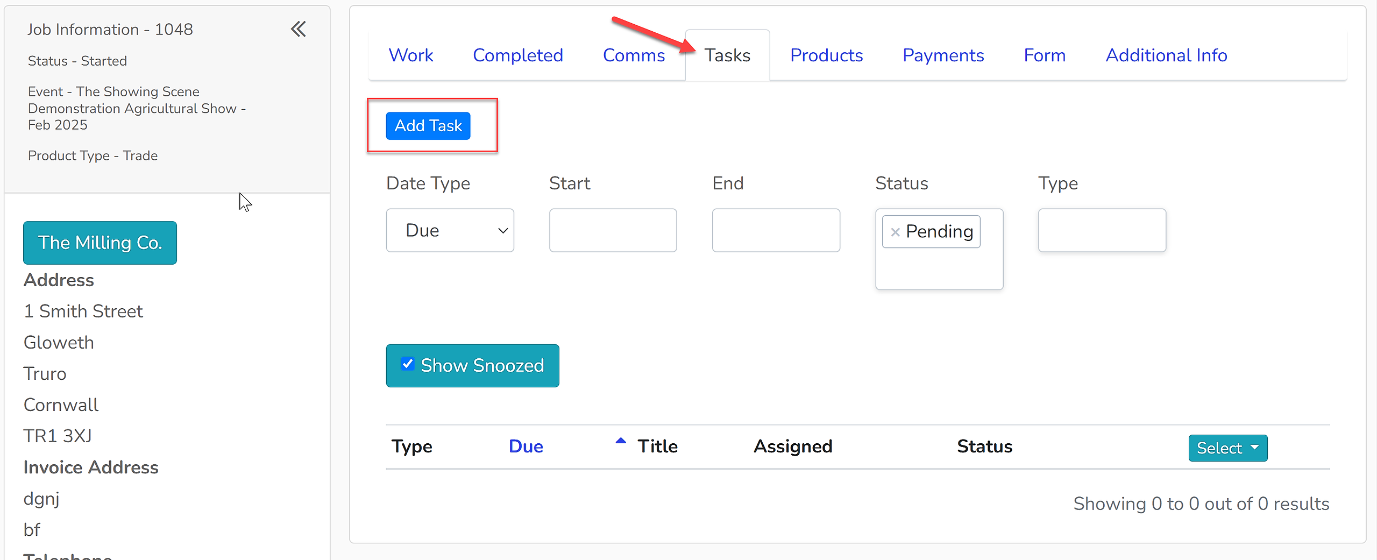
Task: Toggle the Show Snoozed checkbox
Action: tap(408, 364)
